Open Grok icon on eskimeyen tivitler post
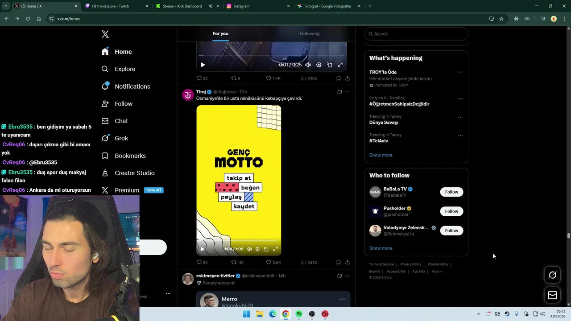 click(339, 276)
